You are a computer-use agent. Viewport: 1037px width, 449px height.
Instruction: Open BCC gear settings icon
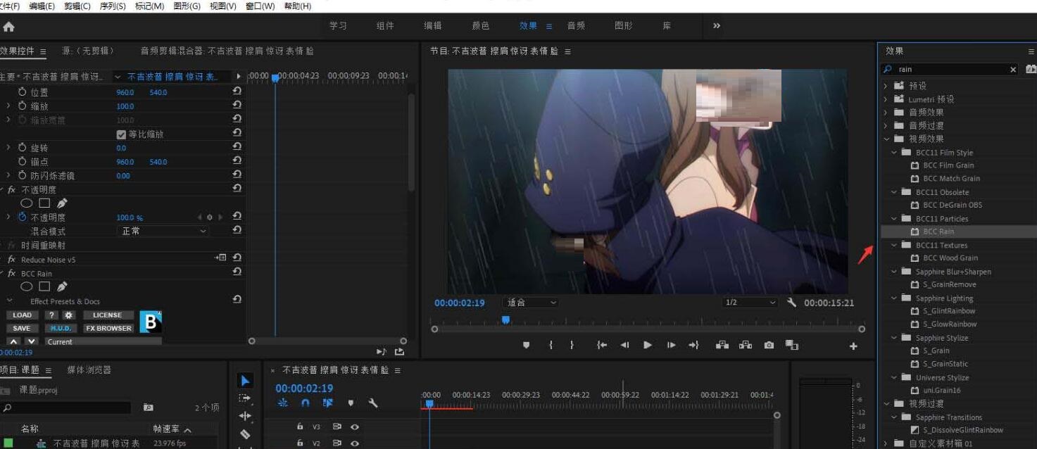[x=68, y=315]
